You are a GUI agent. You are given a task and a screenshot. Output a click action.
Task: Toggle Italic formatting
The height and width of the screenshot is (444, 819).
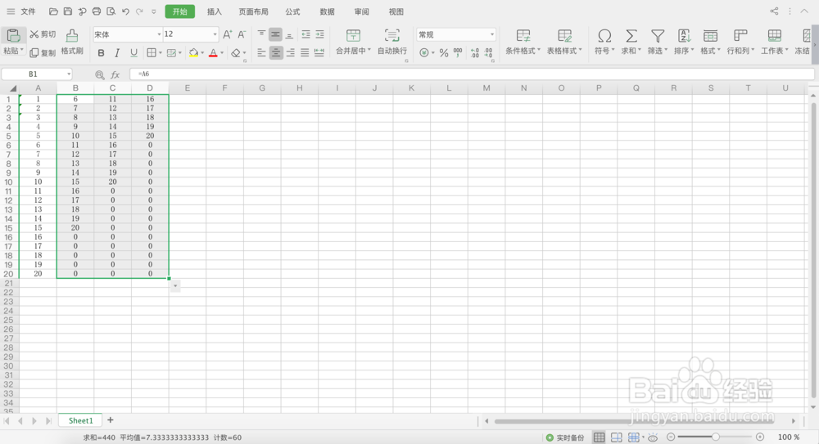[x=117, y=52]
